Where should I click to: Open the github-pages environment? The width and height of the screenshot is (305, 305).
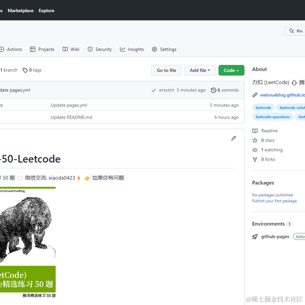pyautogui.click(x=275, y=236)
